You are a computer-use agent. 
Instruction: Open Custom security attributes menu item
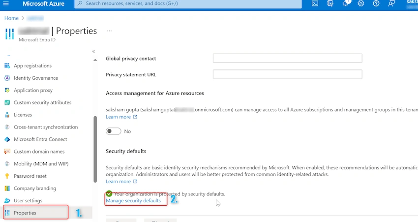43,102
